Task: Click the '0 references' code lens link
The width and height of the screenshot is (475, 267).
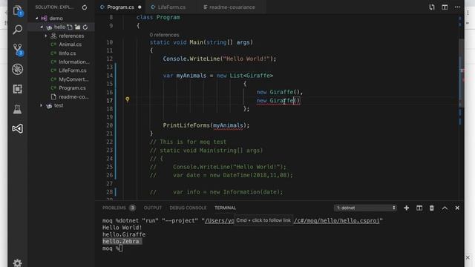Action: 164,35
